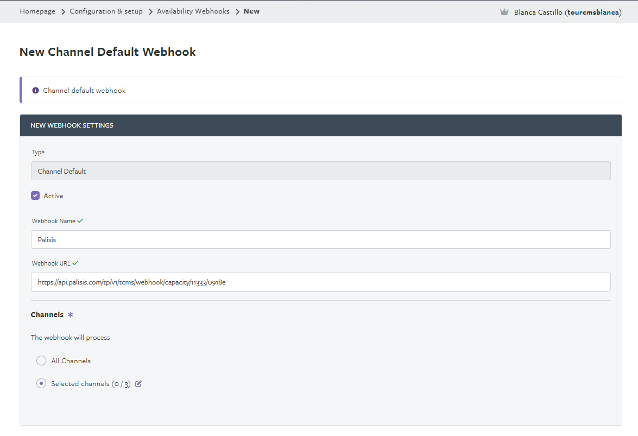Click the info icon in Channel default webhook banner

pyautogui.click(x=35, y=90)
